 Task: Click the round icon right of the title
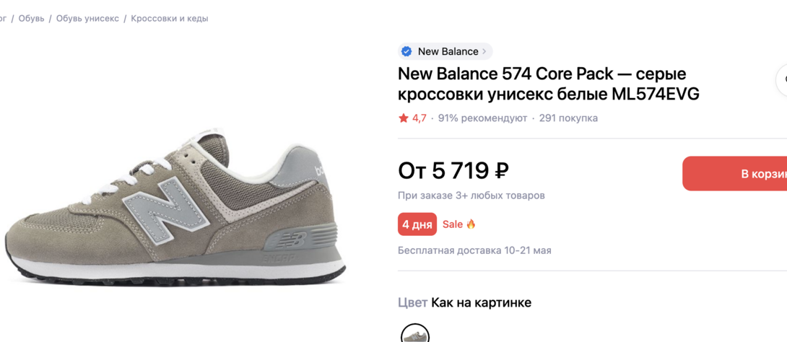782,80
